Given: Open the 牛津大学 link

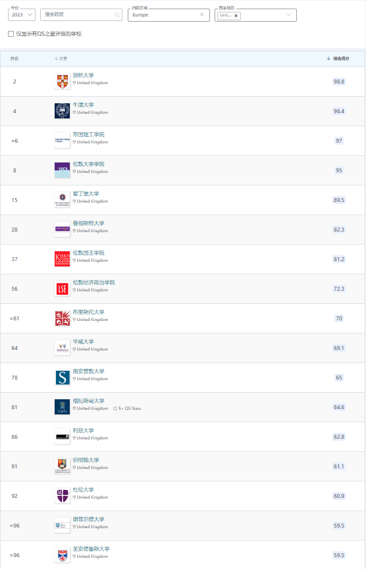Looking at the screenshot, I should pyautogui.click(x=83, y=105).
